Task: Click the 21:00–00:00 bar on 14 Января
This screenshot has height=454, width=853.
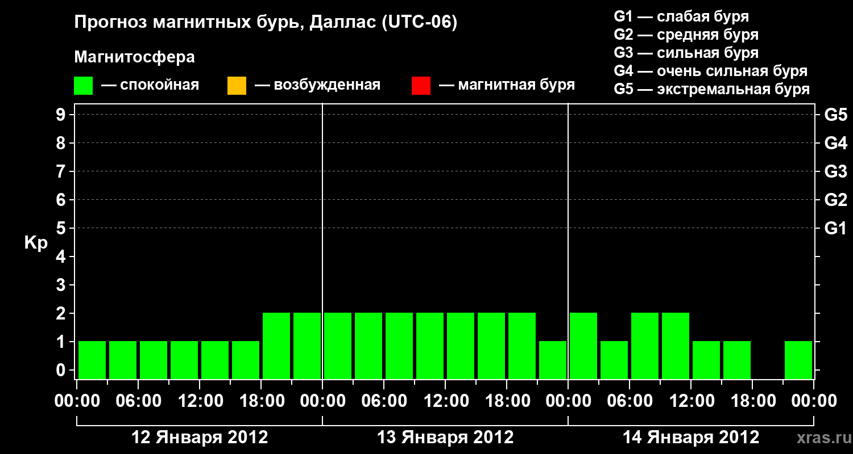Action: tap(798, 360)
